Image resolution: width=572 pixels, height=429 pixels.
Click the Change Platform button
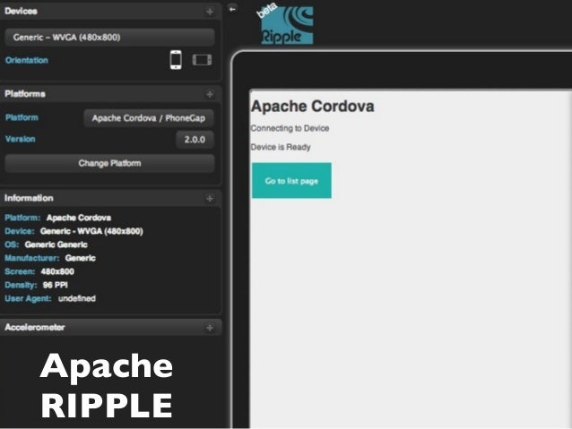point(109,163)
